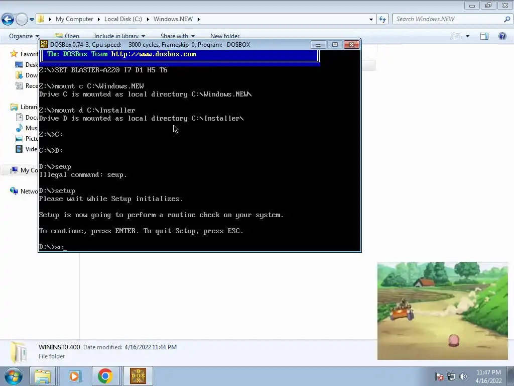The height and width of the screenshot is (386, 514).
Task: Click the DOSBox window title text
Action: pos(150,45)
